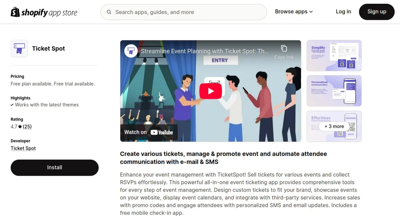Select 'Works with the latest themes' highlight
This screenshot has width=400, height=216.
pyautogui.click(x=47, y=105)
